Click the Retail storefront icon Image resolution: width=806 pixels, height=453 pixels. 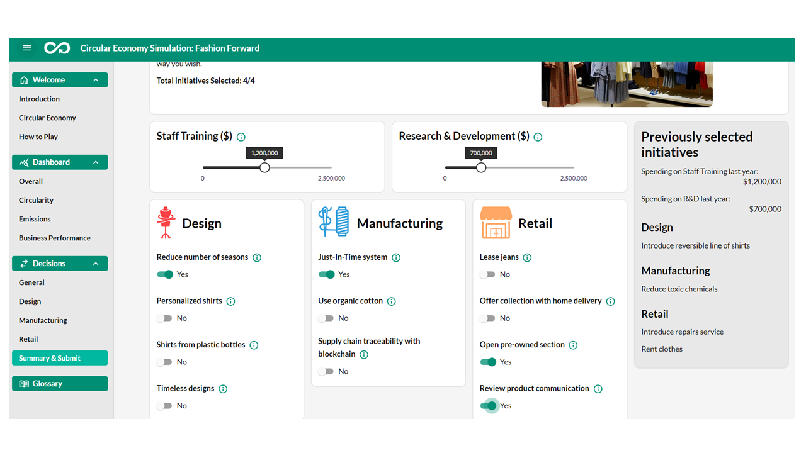(496, 223)
